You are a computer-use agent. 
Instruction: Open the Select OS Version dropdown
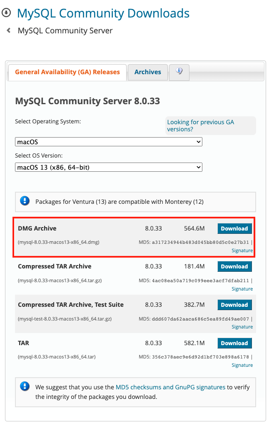[x=109, y=167]
